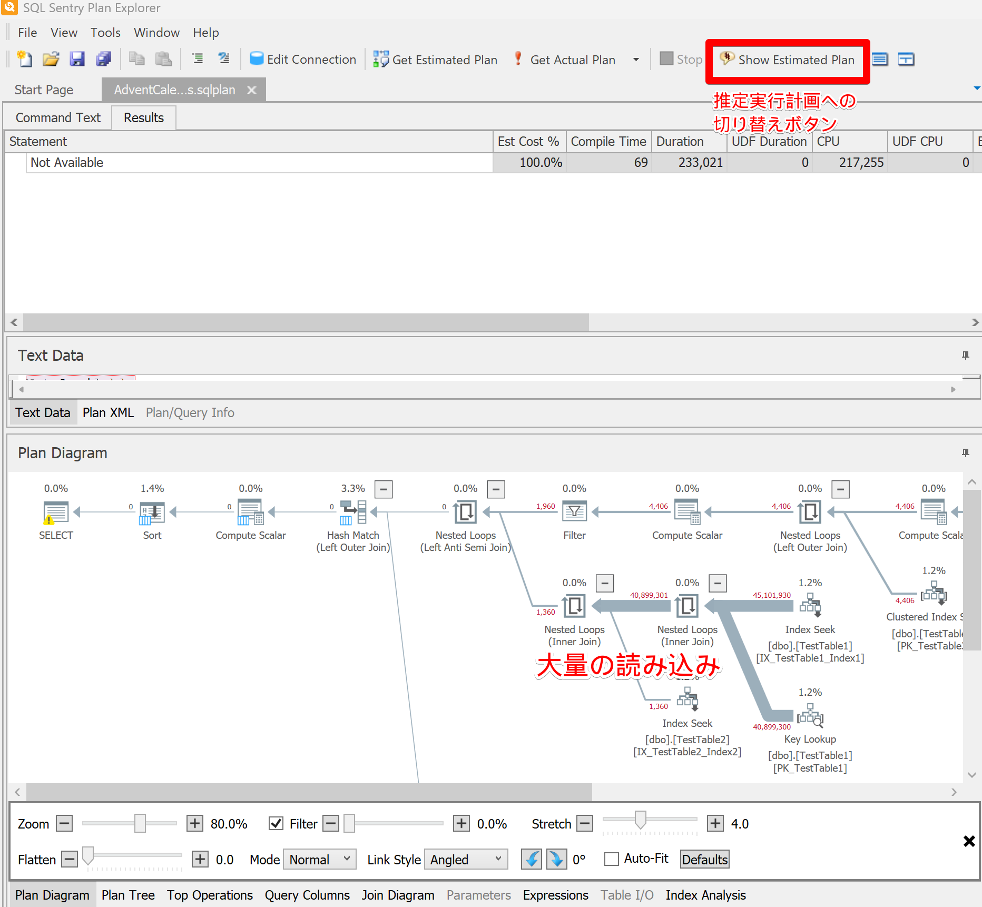
Task: Click Get Actual Plan button
Action: click(565, 60)
